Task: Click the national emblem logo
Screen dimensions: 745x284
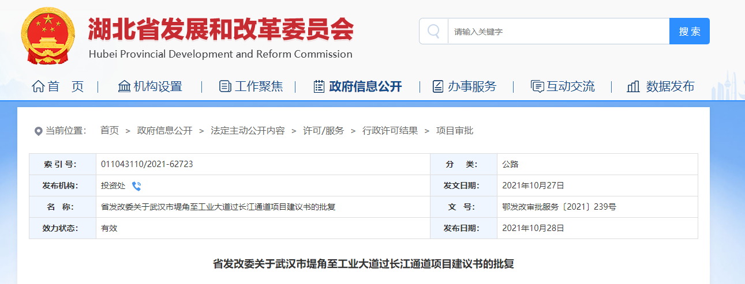Action: click(x=49, y=35)
